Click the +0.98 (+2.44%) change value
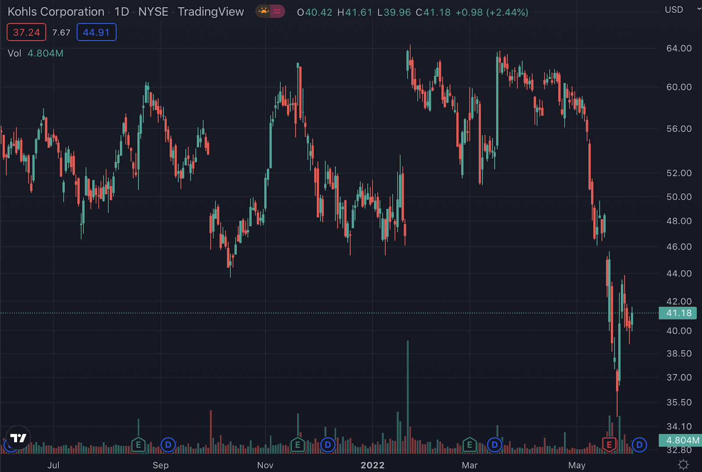The width and height of the screenshot is (702, 472). point(492,12)
